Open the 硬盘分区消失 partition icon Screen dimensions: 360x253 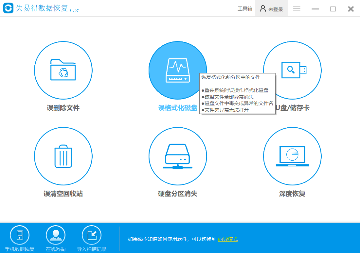click(x=178, y=156)
